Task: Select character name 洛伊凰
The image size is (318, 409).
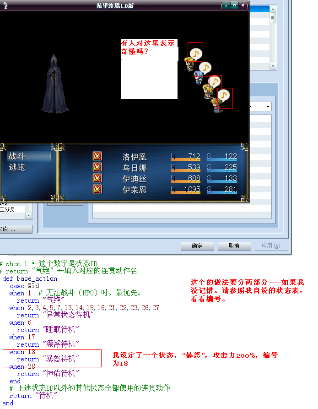Action: [x=135, y=157]
